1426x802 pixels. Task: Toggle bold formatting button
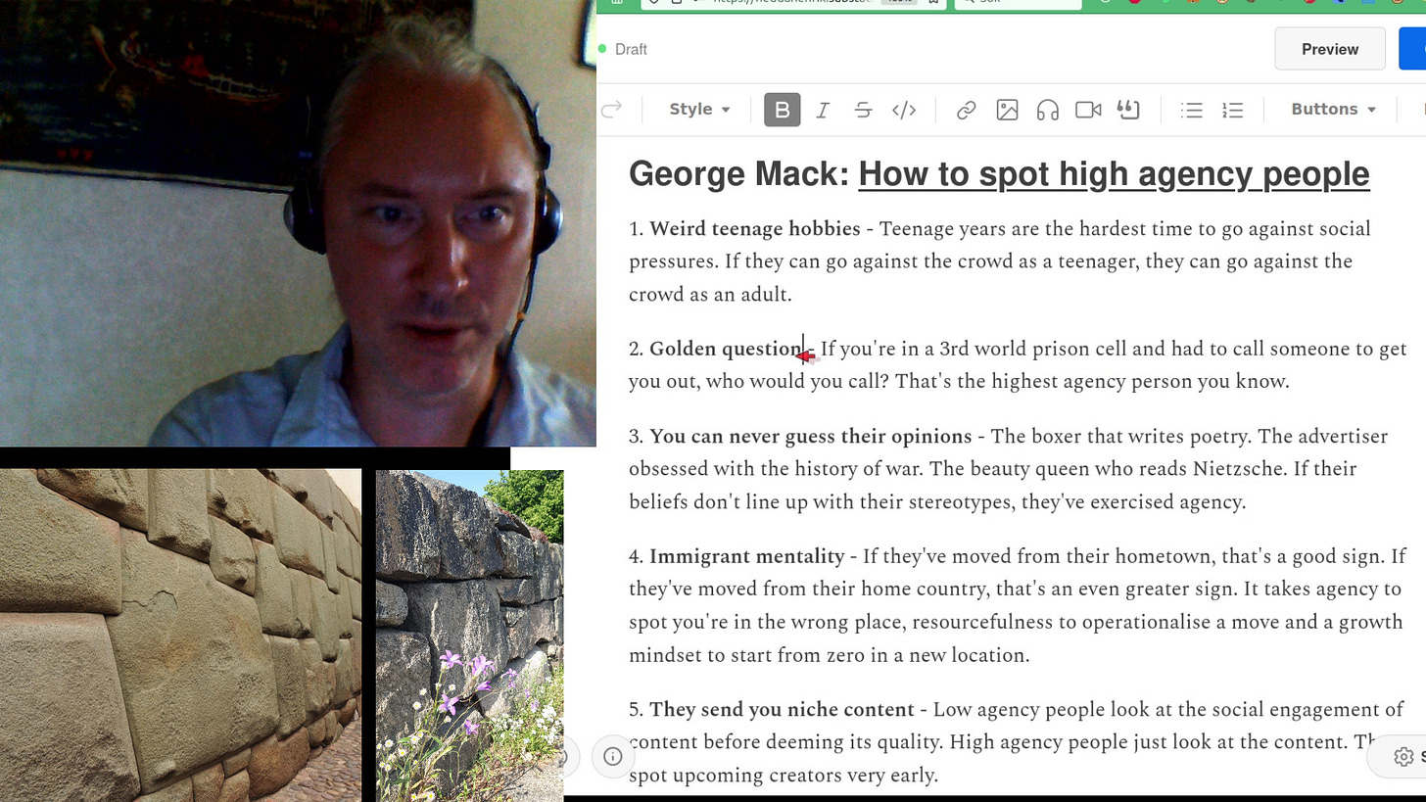[782, 110]
